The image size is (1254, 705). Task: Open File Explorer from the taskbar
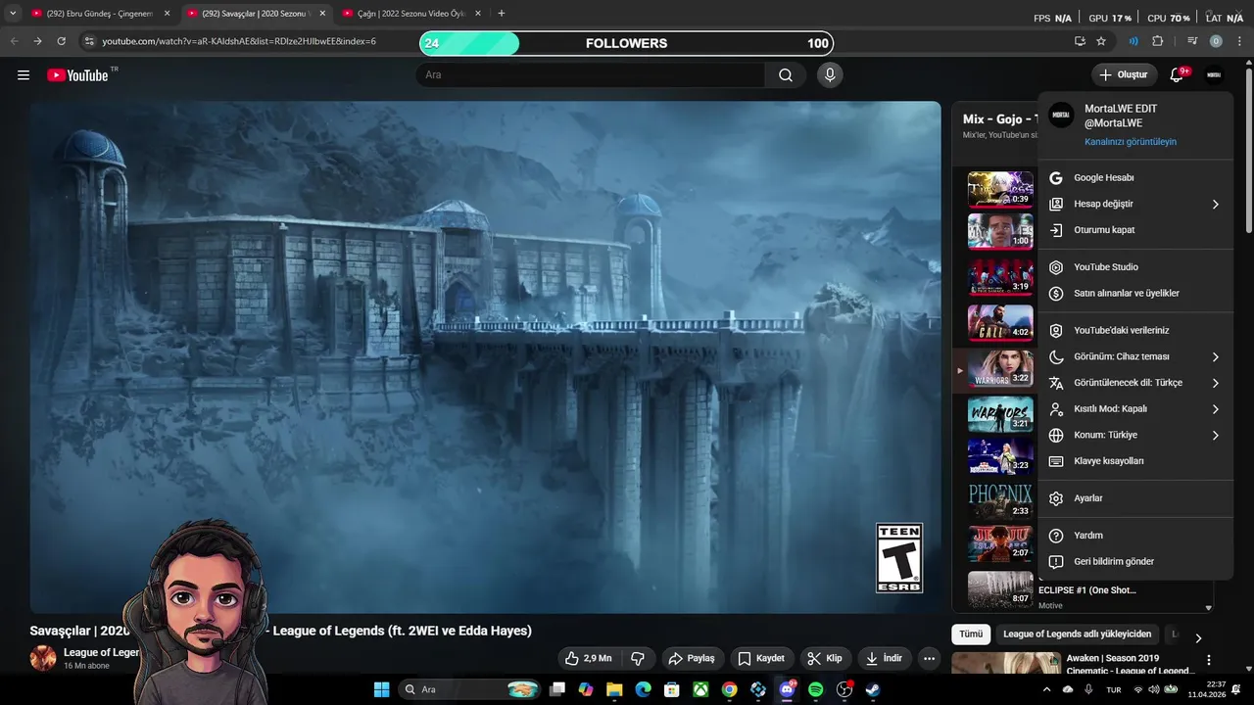click(x=614, y=689)
